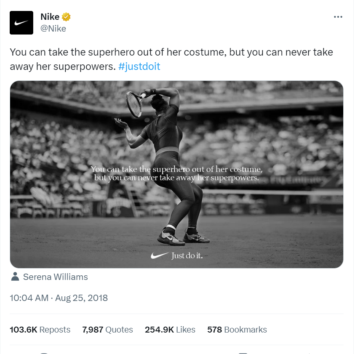Enlarge the Serena Williams tennis image
Screen dimensions: 355x354
tap(177, 174)
